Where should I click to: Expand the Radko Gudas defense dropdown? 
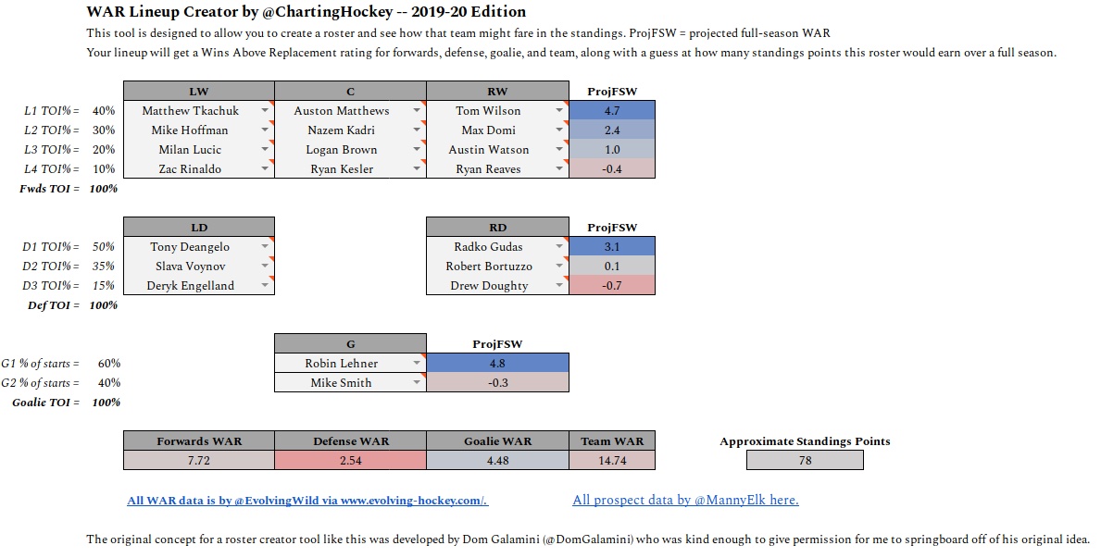[x=559, y=246]
